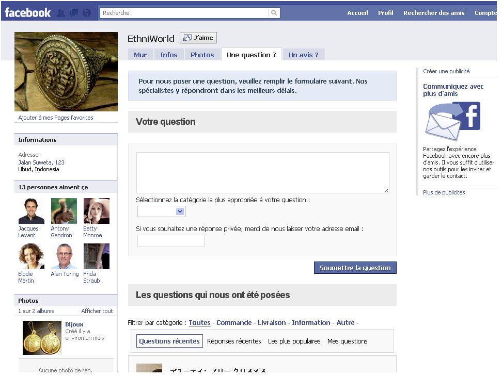Open notifications globe icon in header
The width and height of the screenshot is (502, 377).
point(87,13)
